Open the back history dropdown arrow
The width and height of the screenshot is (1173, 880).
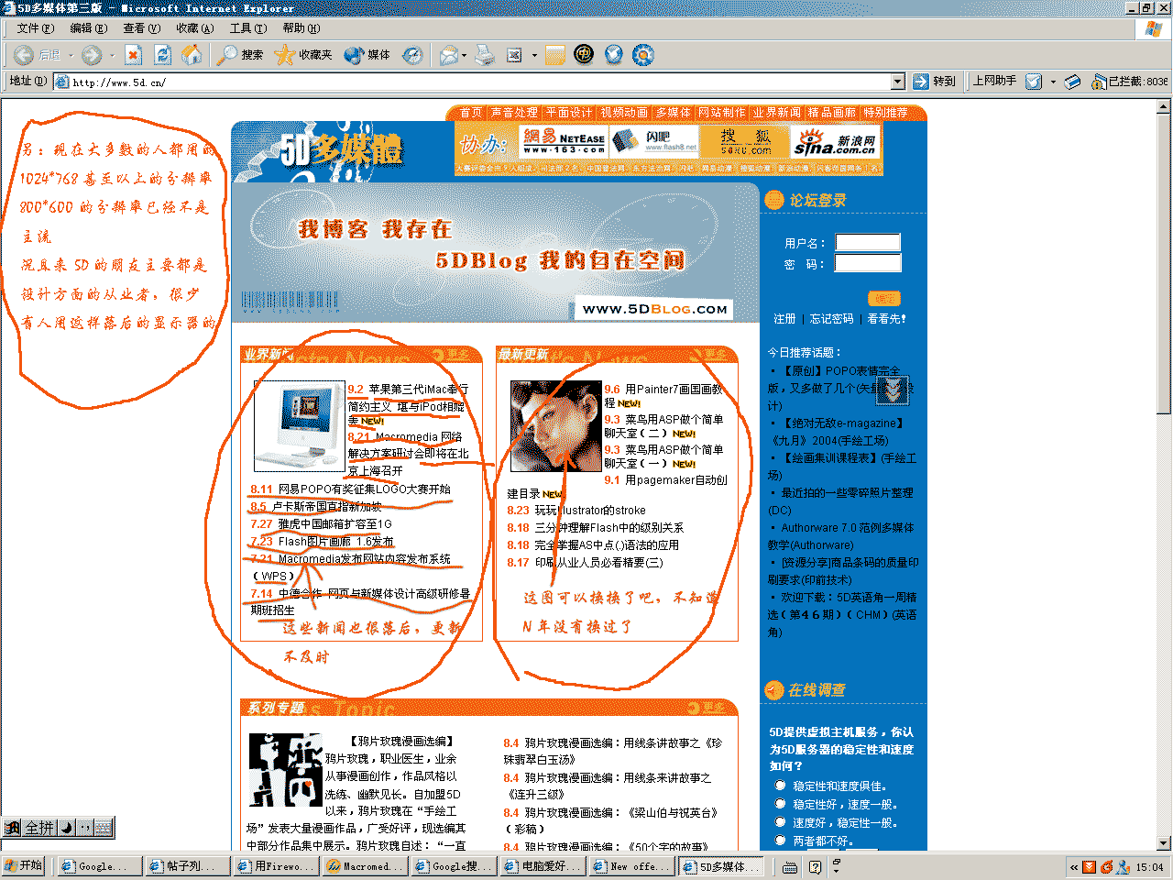point(71,55)
